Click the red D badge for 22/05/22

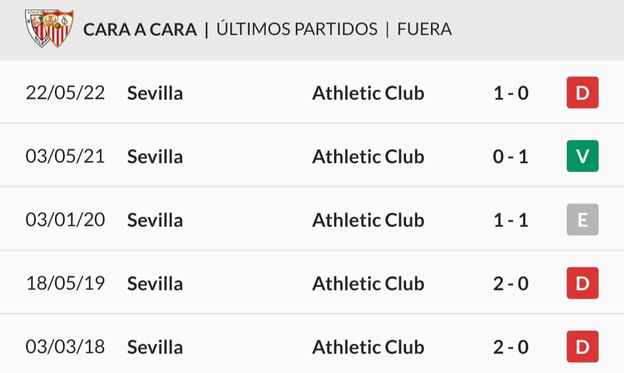[582, 92]
